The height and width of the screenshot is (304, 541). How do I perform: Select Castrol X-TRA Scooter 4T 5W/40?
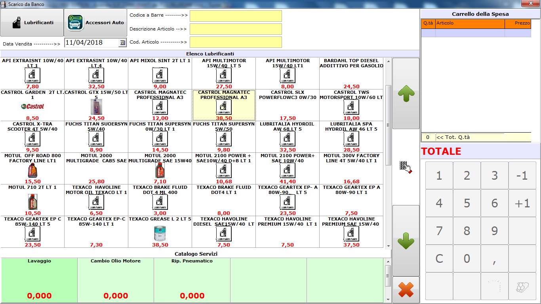[32, 137]
